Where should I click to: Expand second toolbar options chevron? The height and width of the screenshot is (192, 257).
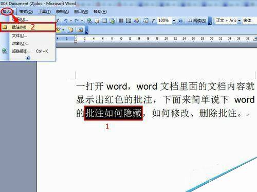87,30
